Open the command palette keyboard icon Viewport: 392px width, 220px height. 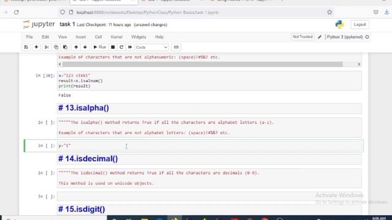click(176, 47)
